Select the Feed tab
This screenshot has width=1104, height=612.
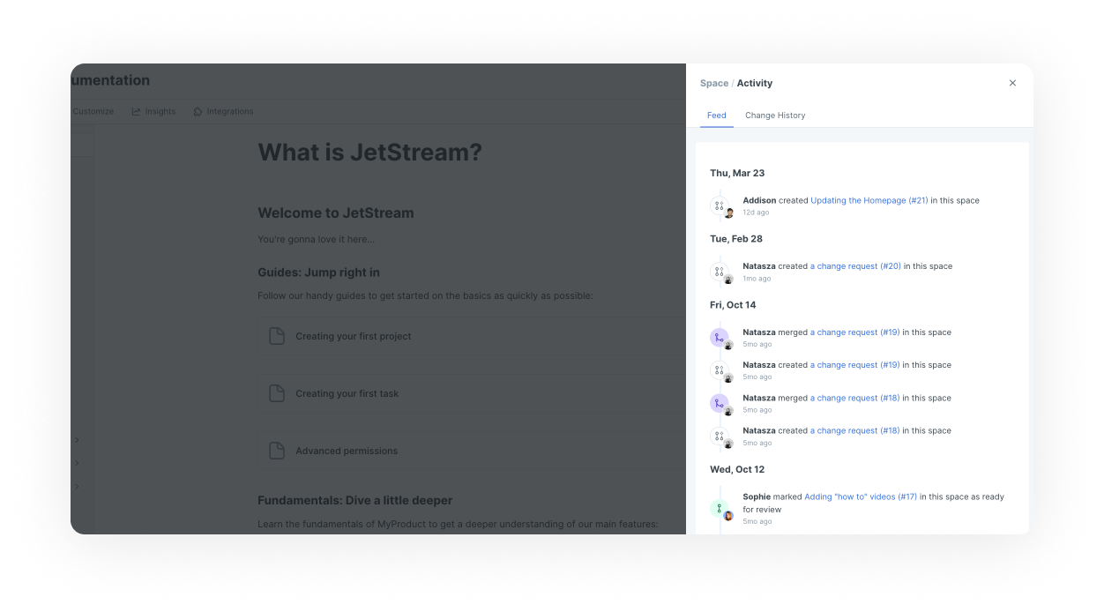point(716,116)
